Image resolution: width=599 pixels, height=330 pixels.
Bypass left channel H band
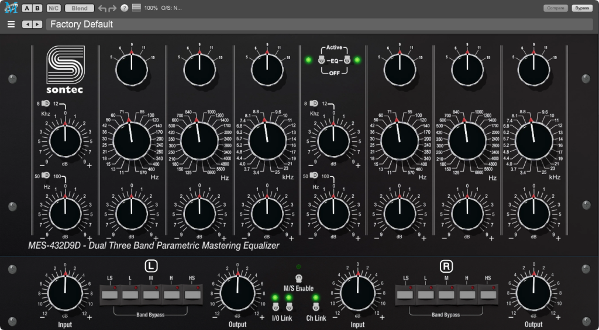click(x=172, y=294)
